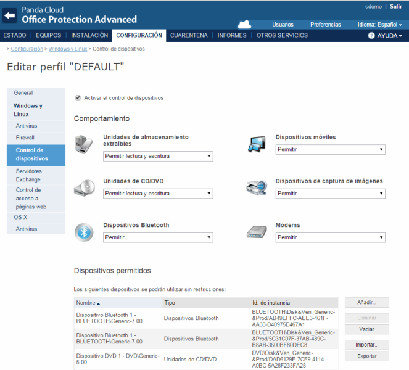This screenshot has height=370, width=409.
Task: Click the back arrow icon in header
Action: [10, 15]
